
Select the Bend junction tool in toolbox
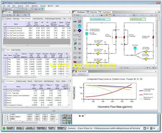(79, 36)
